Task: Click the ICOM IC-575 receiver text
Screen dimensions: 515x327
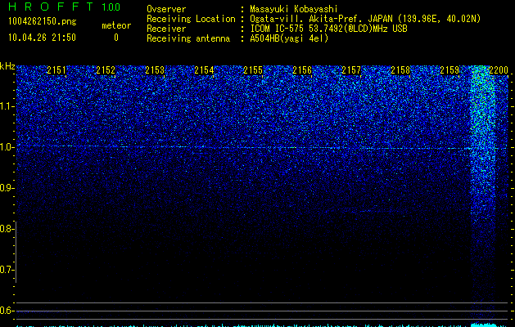Action: [328, 29]
